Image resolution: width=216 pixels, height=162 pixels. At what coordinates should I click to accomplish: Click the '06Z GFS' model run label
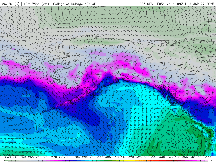(x=146, y=4)
